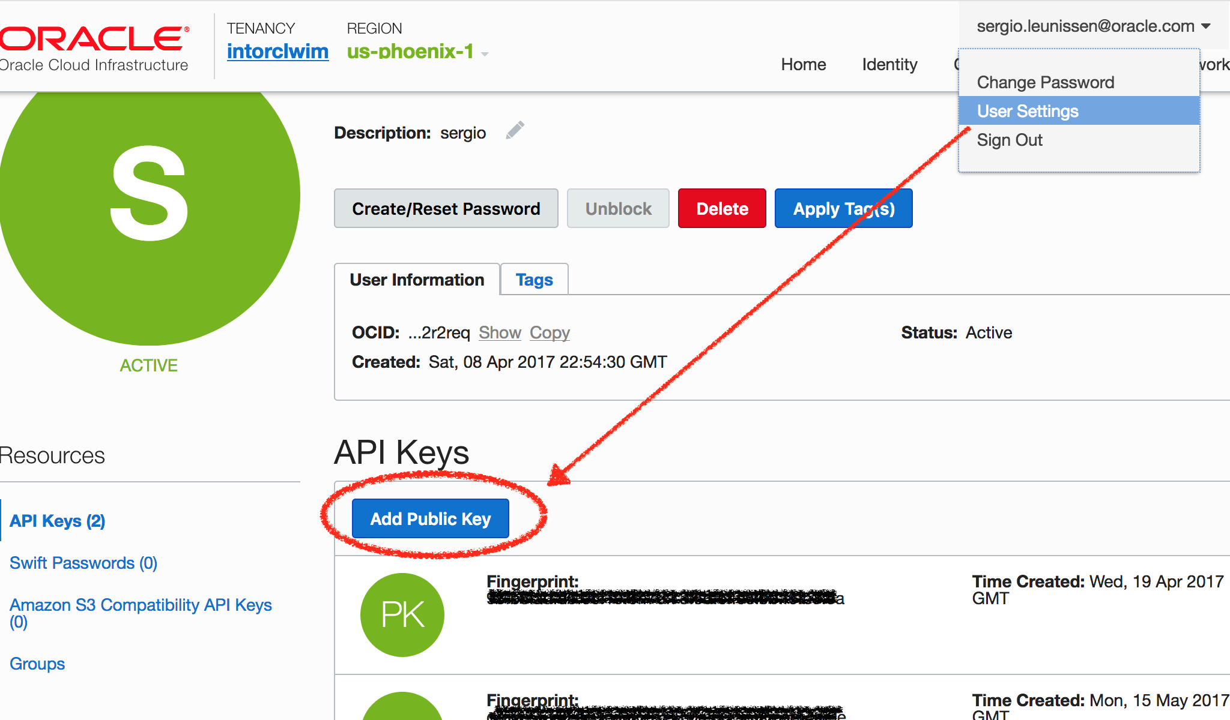Open the intorclwim tenancy link

pos(277,52)
